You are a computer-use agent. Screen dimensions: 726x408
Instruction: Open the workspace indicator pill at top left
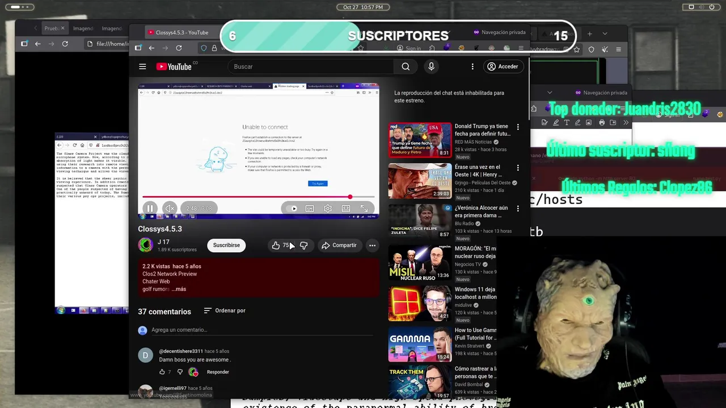coord(19,7)
